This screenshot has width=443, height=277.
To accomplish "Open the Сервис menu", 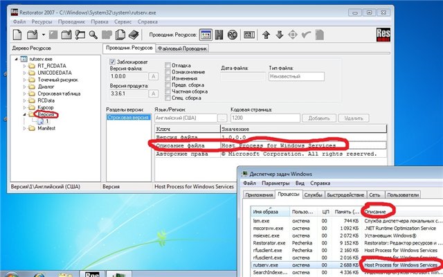I will point(123,21).
